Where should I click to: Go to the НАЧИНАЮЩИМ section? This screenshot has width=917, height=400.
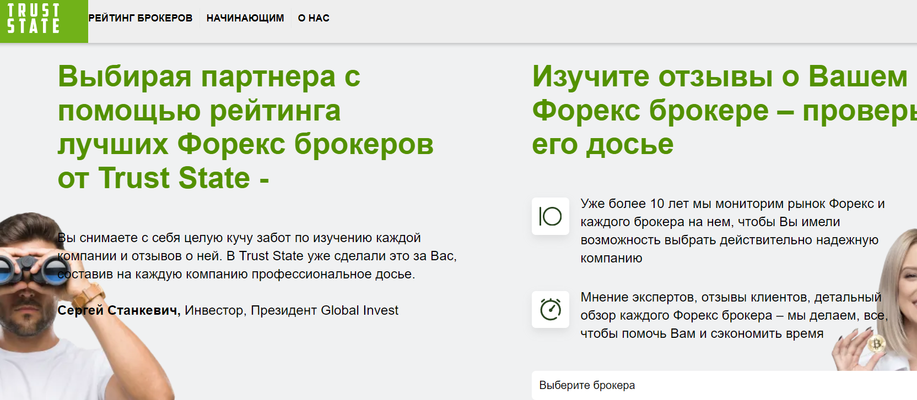tap(245, 18)
